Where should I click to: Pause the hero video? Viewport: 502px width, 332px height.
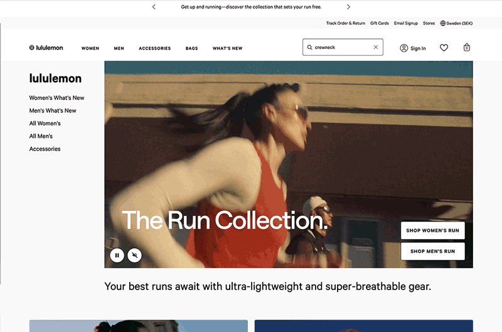117,255
